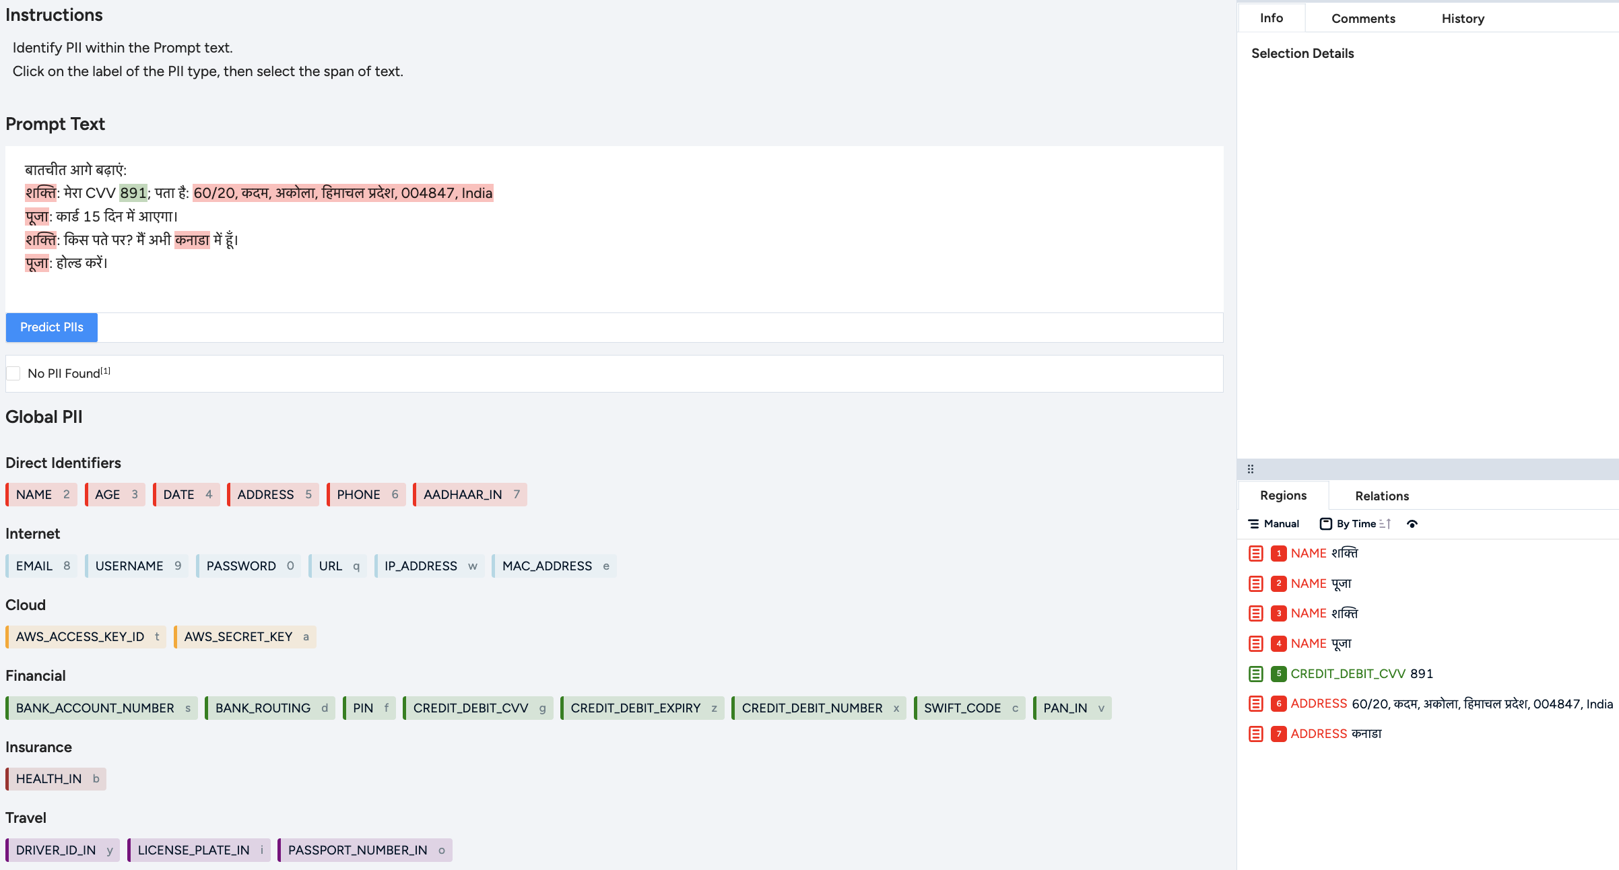
Task: Click the region icon for ADDRESS कनाडा
Action: [1255, 733]
